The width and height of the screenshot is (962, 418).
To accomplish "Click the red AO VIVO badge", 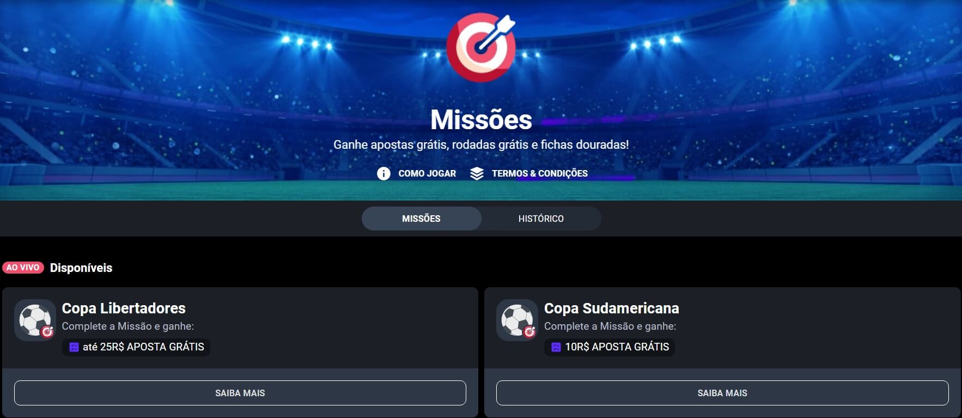I will pos(23,268).
